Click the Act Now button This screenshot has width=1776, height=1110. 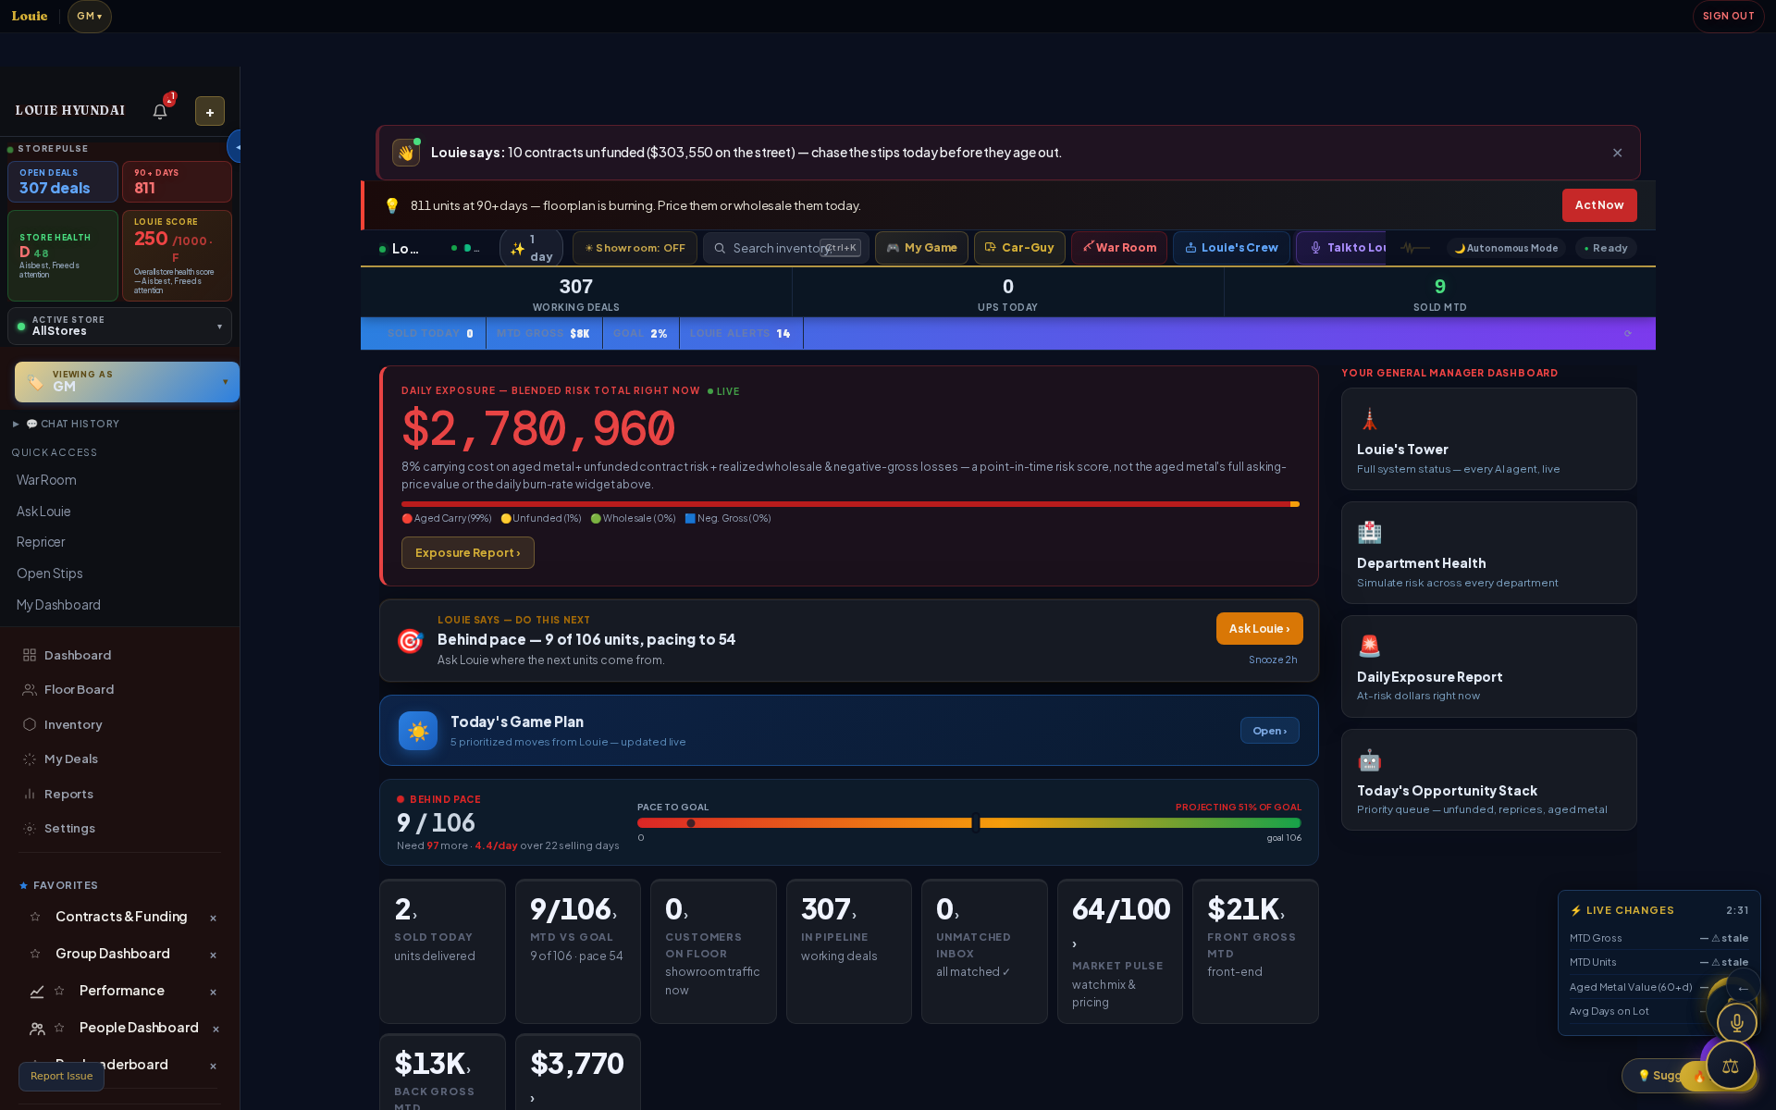tap(1599, 205)
